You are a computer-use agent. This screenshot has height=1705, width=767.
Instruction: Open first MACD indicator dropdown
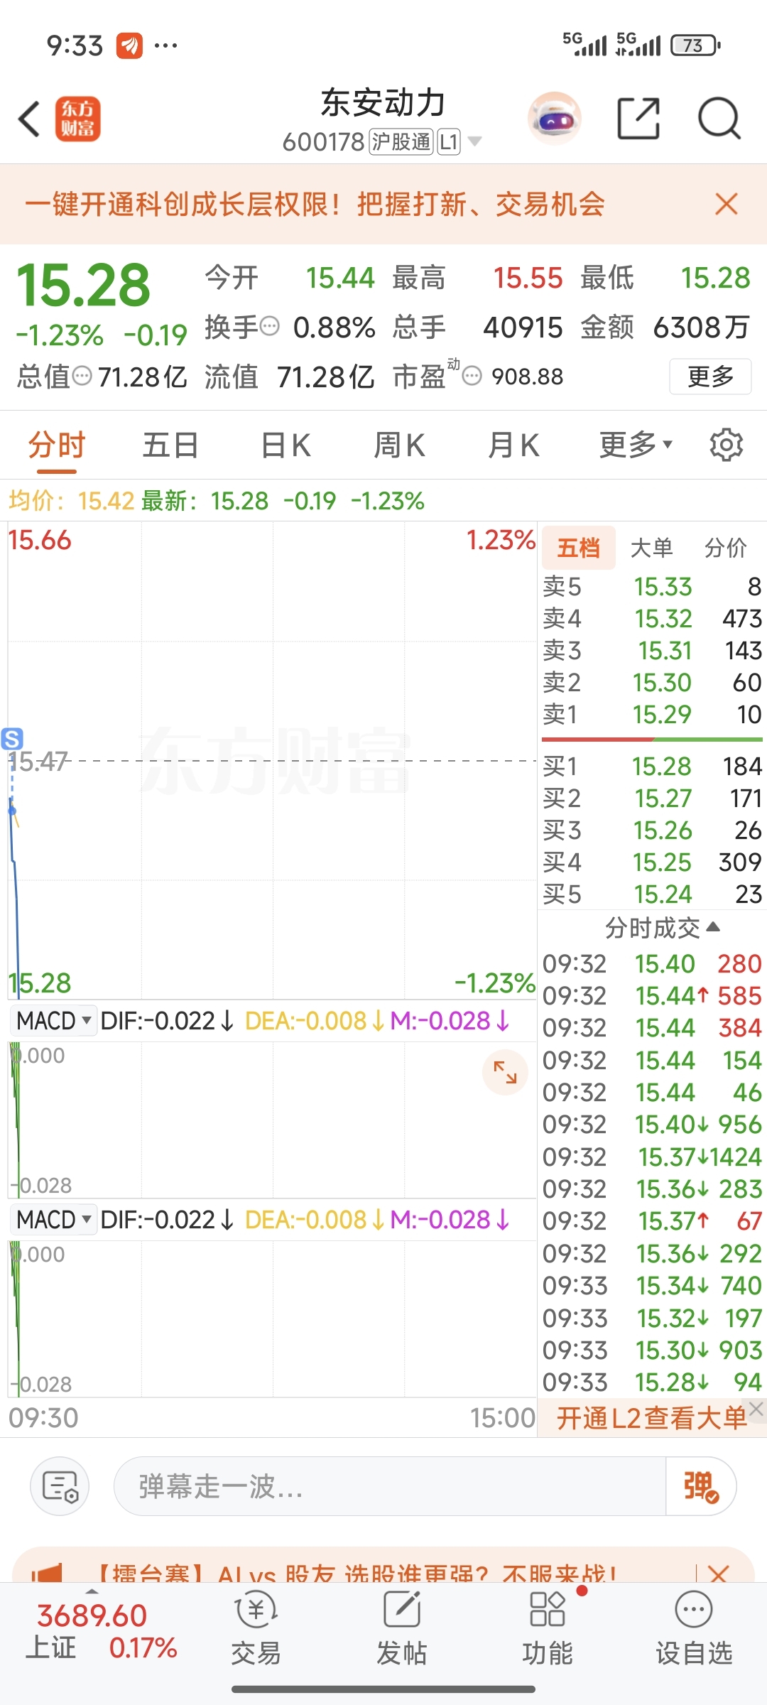tap(54, 1021)
